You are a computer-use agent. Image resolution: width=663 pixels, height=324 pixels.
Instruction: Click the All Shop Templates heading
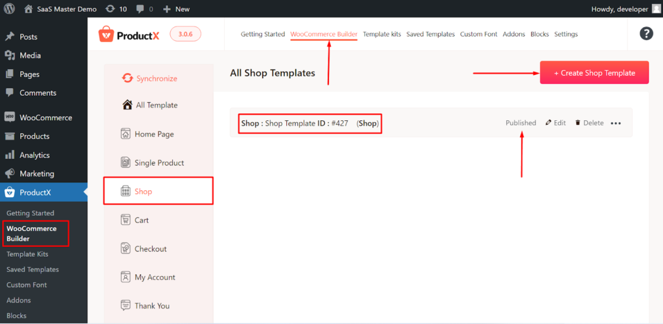pos(273,72)
